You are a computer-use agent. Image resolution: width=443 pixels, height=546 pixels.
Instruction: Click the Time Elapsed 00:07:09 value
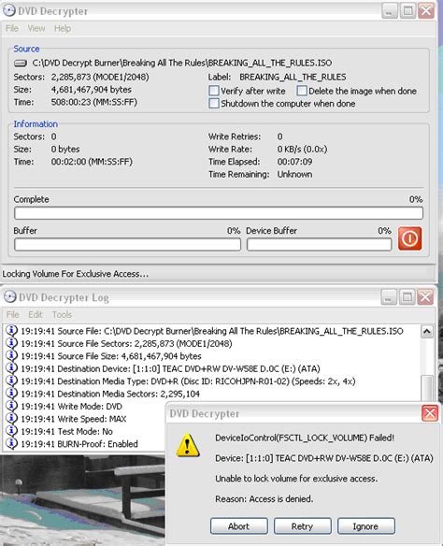click(x=294, y=162)
